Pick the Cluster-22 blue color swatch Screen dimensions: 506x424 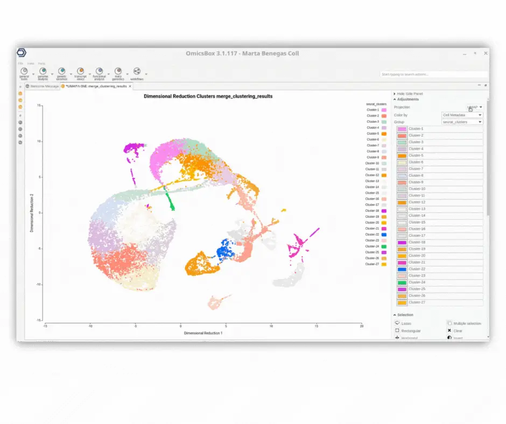[x=402, y=269]
